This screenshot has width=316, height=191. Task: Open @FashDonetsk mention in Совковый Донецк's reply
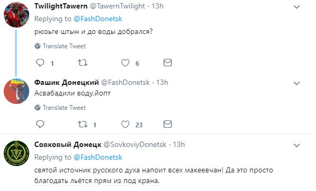98,158
